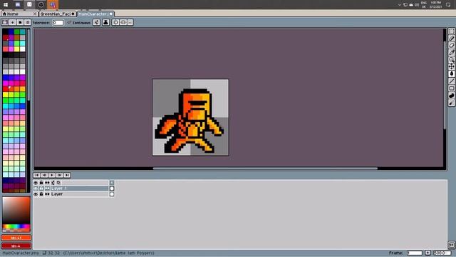This screenshot has height=257, width=456.
Task: Select the Contour tool
Action: pyautogui.click(x=451, y=95)
